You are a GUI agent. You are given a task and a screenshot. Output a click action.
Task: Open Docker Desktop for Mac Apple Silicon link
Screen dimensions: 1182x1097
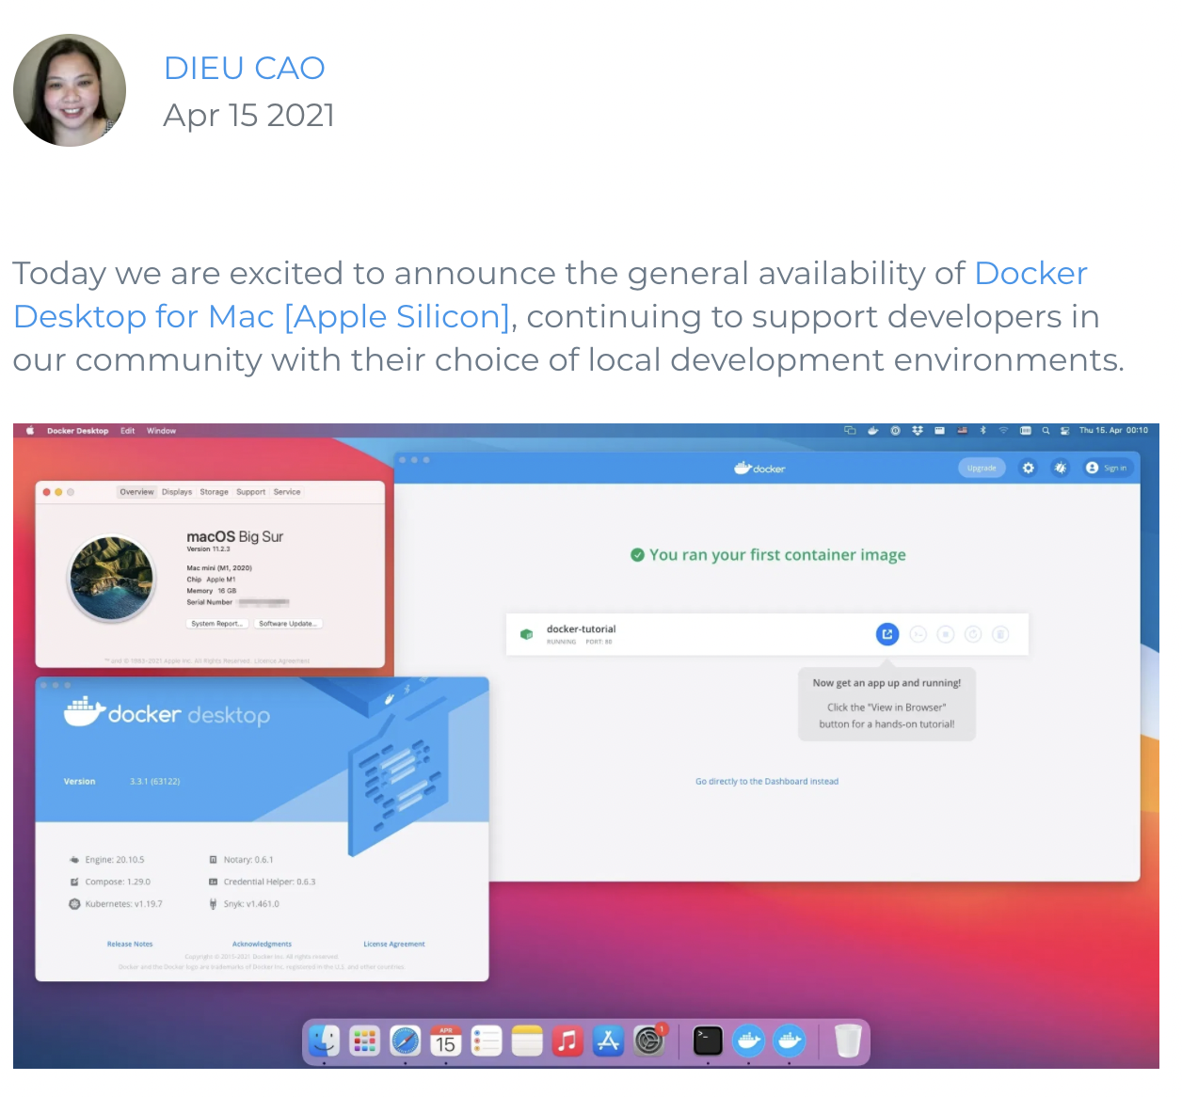551,294
